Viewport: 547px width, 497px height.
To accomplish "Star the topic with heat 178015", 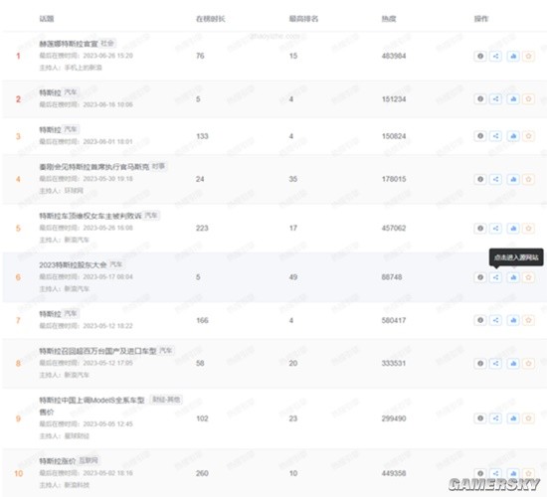I will click(x=528, y=179).
